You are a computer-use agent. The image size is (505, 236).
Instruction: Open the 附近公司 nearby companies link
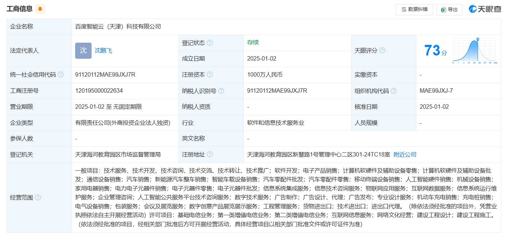point(405,154)
